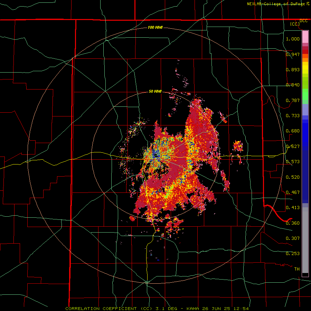Click the 0.627 scale value
Screen dimensions: 311x311
pyautogui.click(x=293, y=146)
